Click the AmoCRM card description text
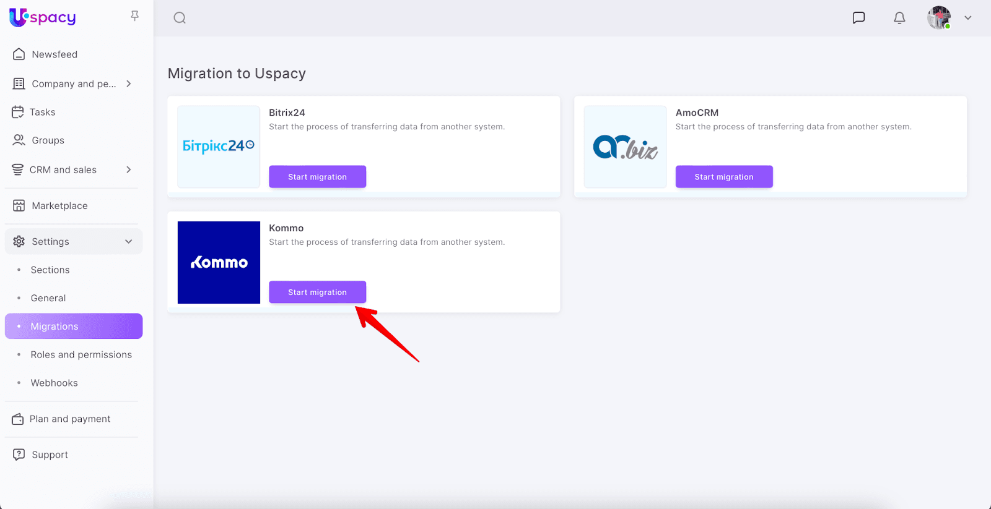Image resolution: width=991 pixels, height=509 pixels. tap(793, 127)
